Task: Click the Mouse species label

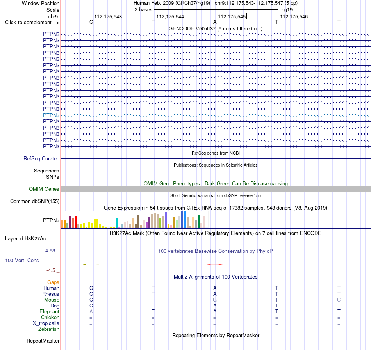Action: click(x=52, y=300)
